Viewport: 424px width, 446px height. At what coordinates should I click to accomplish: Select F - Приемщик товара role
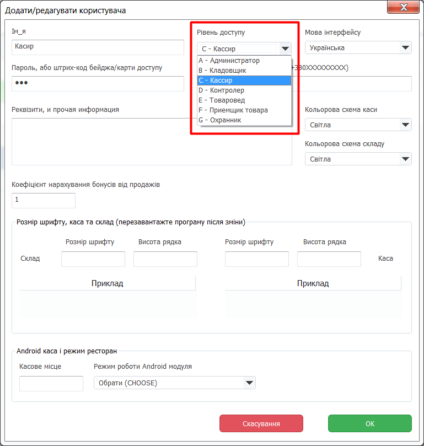click(x=244, y=110)
